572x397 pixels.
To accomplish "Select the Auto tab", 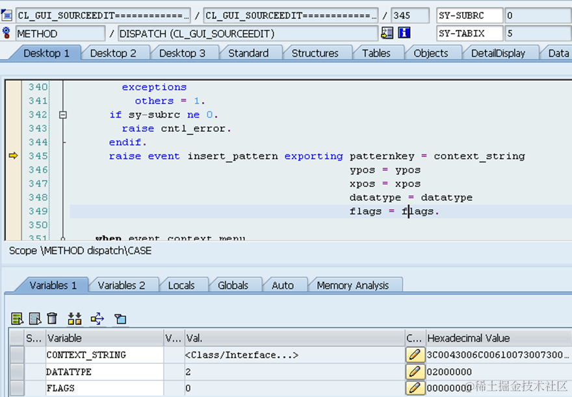I will coord(283,285).
